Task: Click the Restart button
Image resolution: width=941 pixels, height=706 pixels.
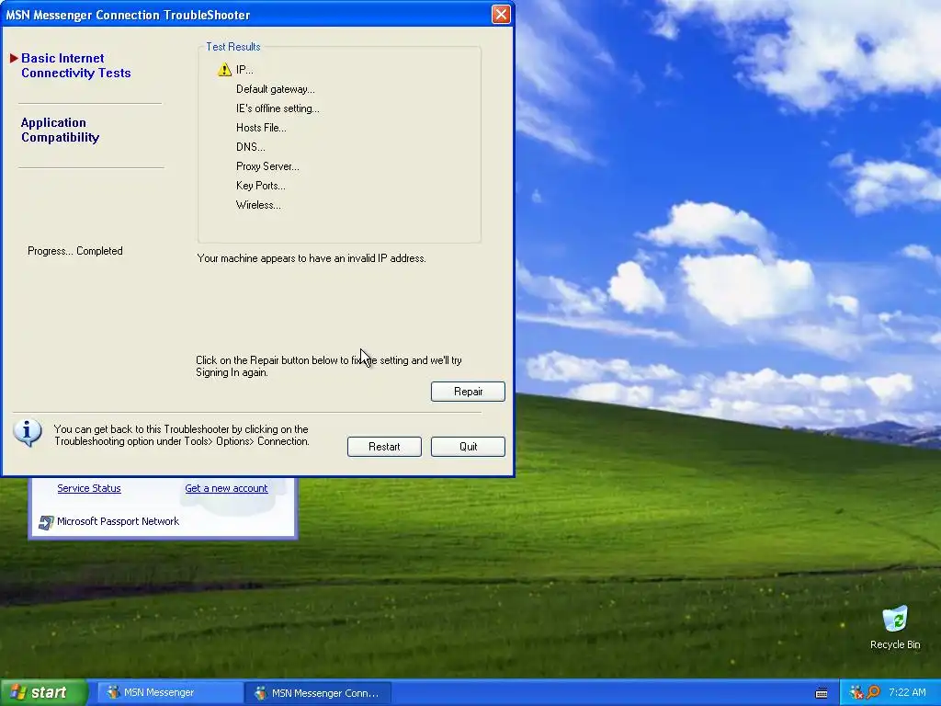Action: pos(384,447)
